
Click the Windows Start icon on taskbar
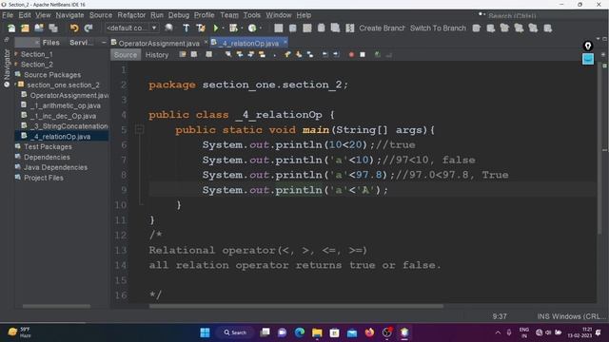(x=205, y=332)
